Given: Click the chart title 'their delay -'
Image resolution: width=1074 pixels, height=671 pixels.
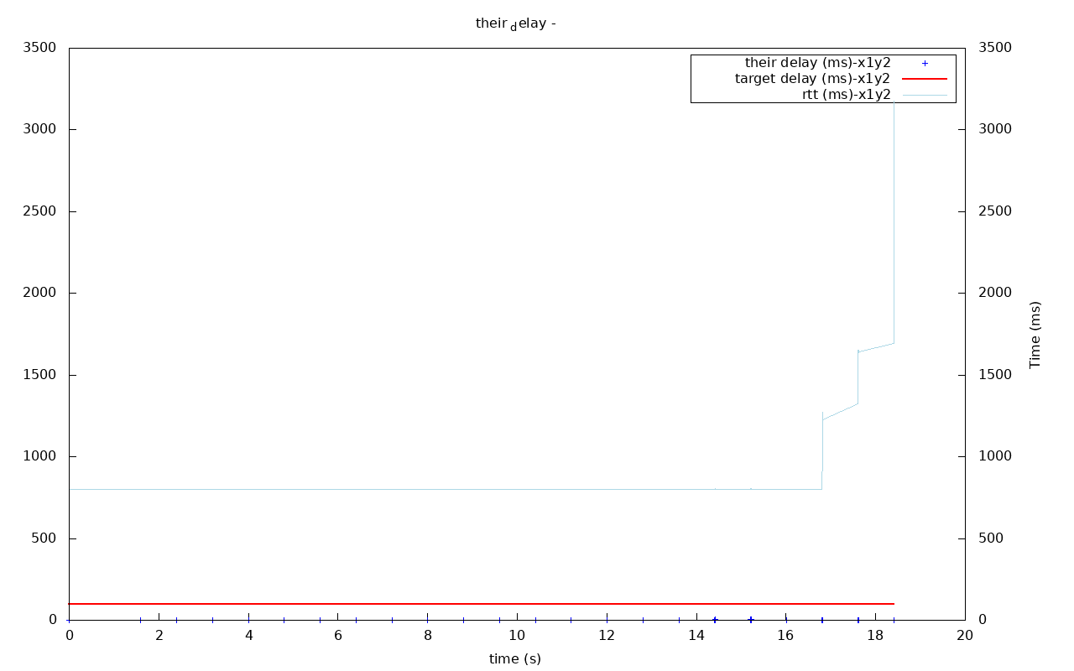Looking at the screenshot, I should [x=515, y=24].
